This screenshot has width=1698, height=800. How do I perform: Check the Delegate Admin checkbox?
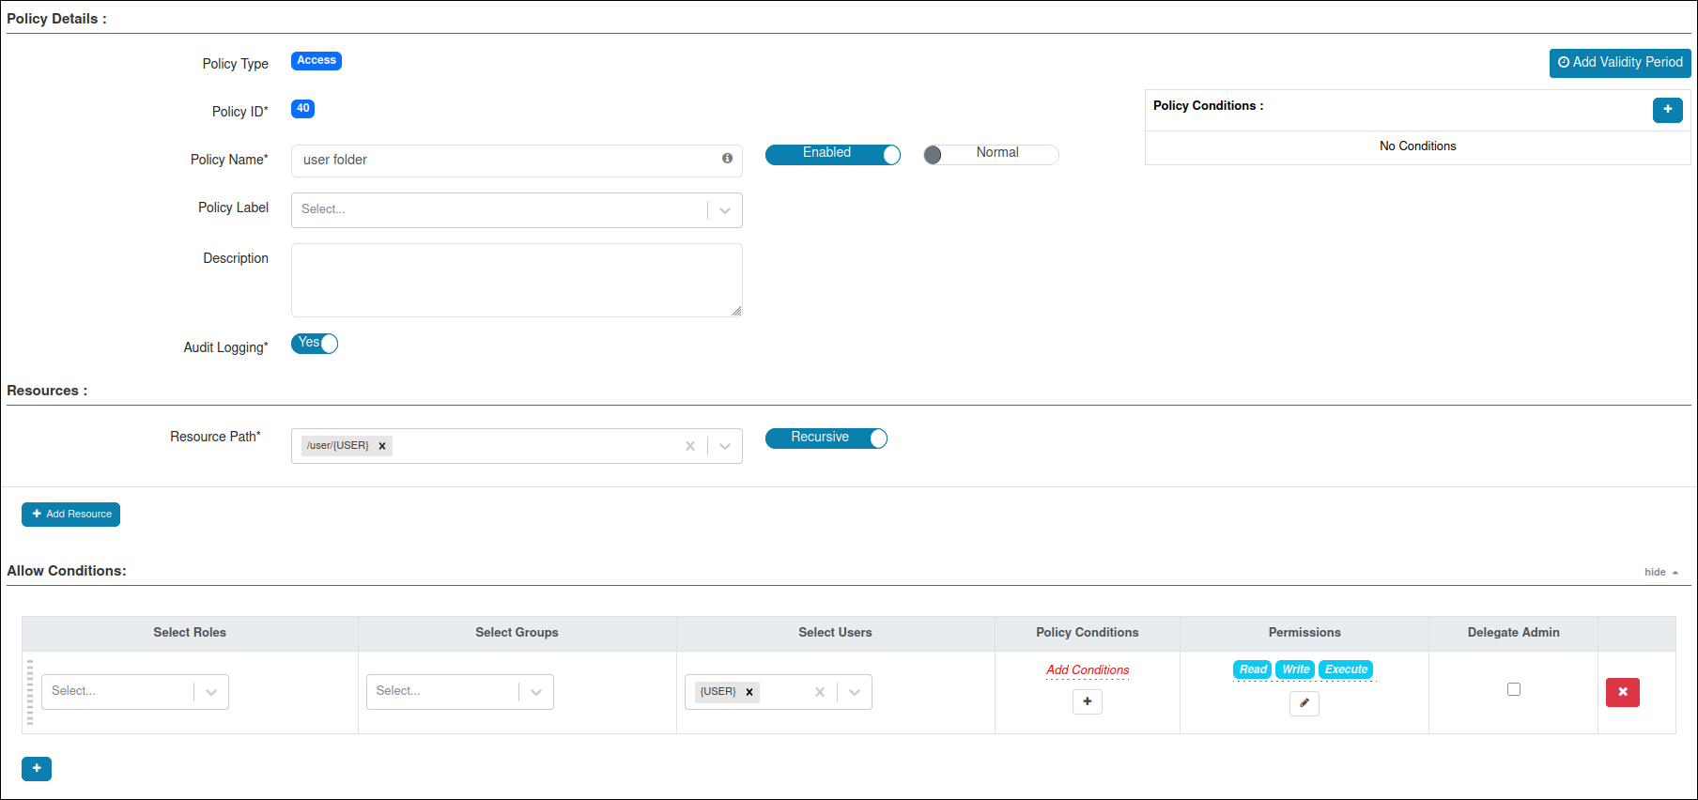coord(1513,689)
